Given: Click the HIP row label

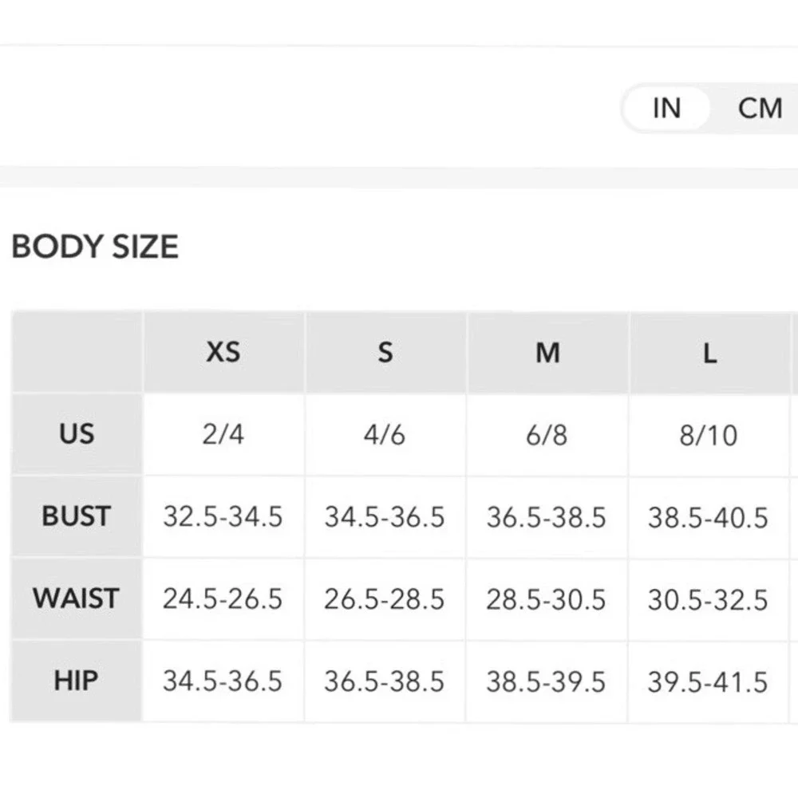Looking at the screenshot, I should [x=77, y=681].
